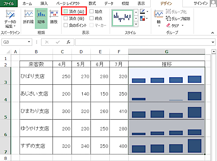Click the cell containing 410

119,111
